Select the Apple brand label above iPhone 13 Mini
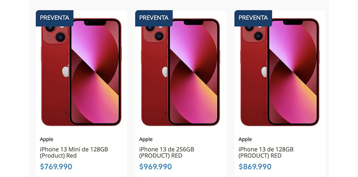The image size is (358, 177). click(x=47, y=139)
